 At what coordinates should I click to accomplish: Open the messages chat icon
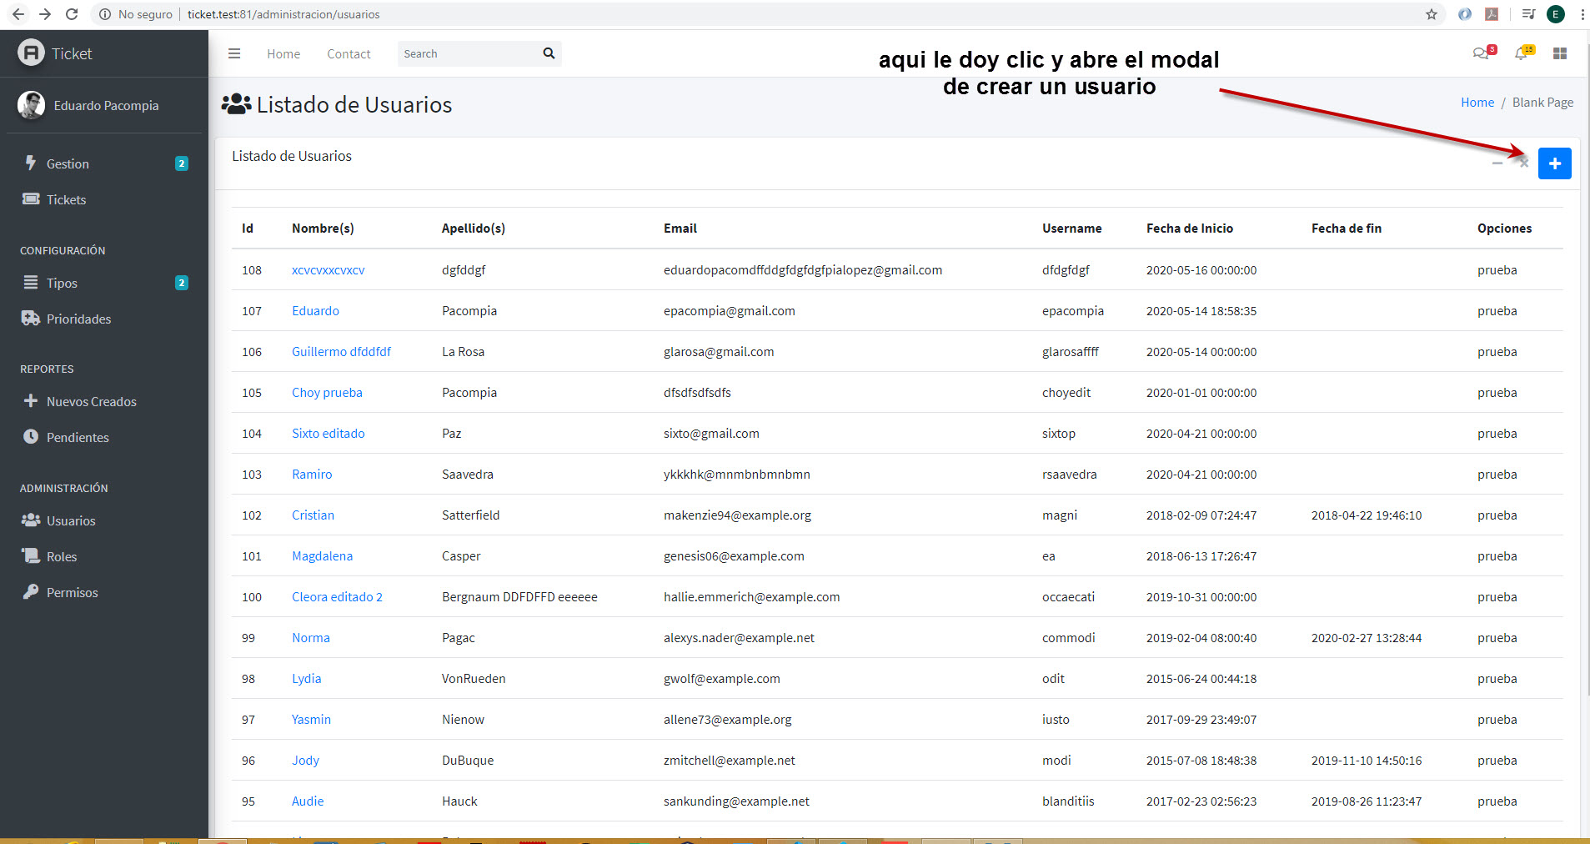(x=1482, y=53)
